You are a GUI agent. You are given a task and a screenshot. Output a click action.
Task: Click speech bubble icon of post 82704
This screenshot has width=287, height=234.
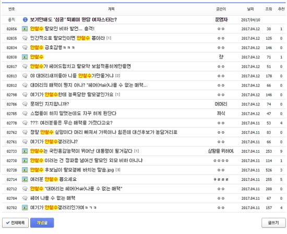pos(25,198)
